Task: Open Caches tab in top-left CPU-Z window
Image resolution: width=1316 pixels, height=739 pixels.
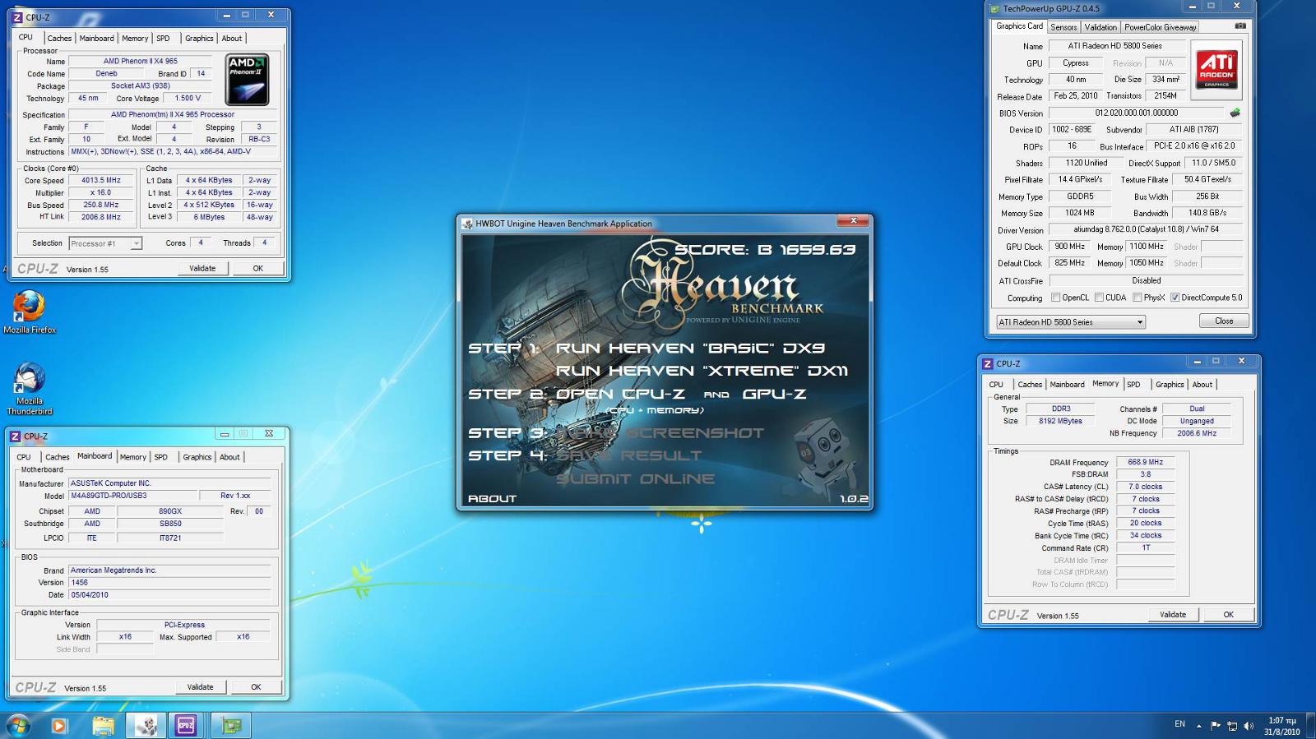Action: point(59,38)
